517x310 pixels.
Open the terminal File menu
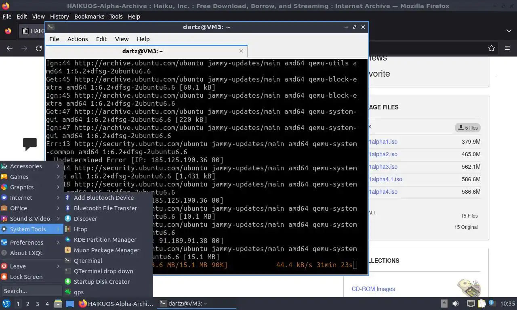pyautogui.click(x=54, y=39)
